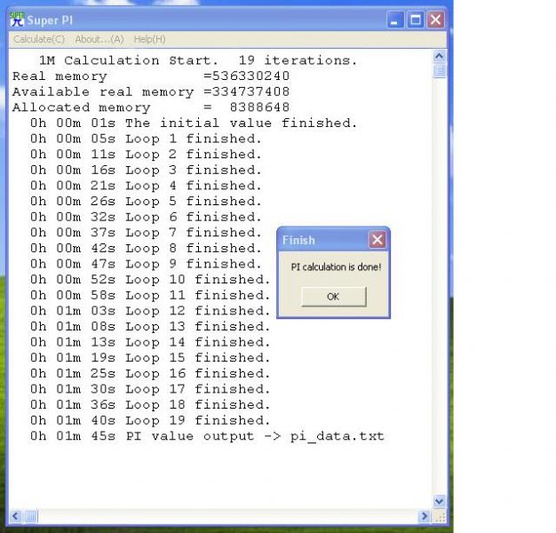
Task: Click the 'Loop 4 finished.' line
Action: 146,186
